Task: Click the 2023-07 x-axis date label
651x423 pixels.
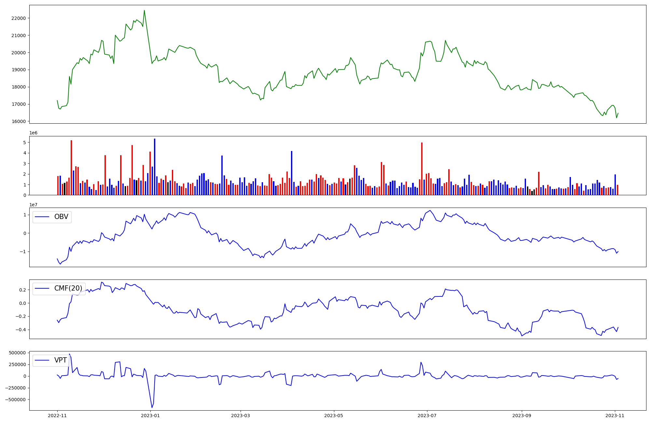Action: (x=427, y=416)
